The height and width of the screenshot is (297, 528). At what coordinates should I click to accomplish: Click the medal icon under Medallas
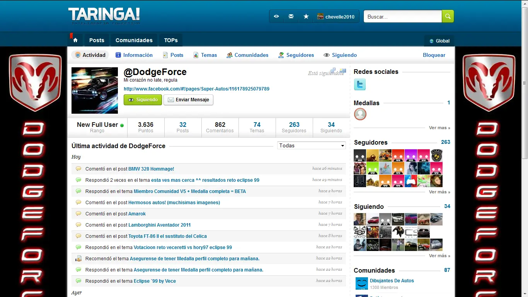click(360, 114)
